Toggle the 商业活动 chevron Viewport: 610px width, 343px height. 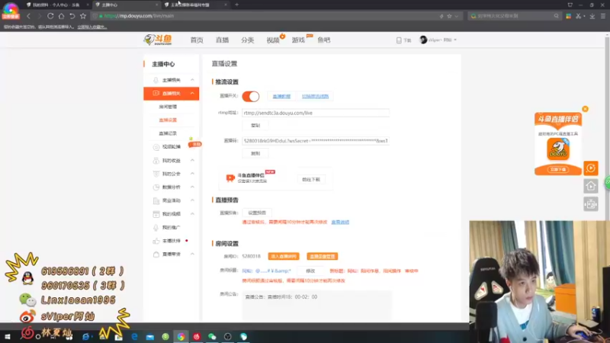pyautogui.click(x=192, y=200)
